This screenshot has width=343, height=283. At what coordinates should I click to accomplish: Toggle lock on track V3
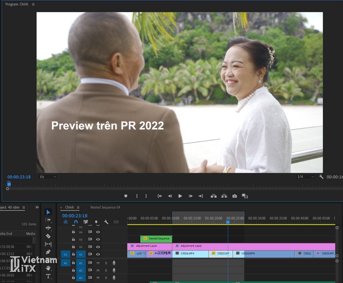[73, 239]
